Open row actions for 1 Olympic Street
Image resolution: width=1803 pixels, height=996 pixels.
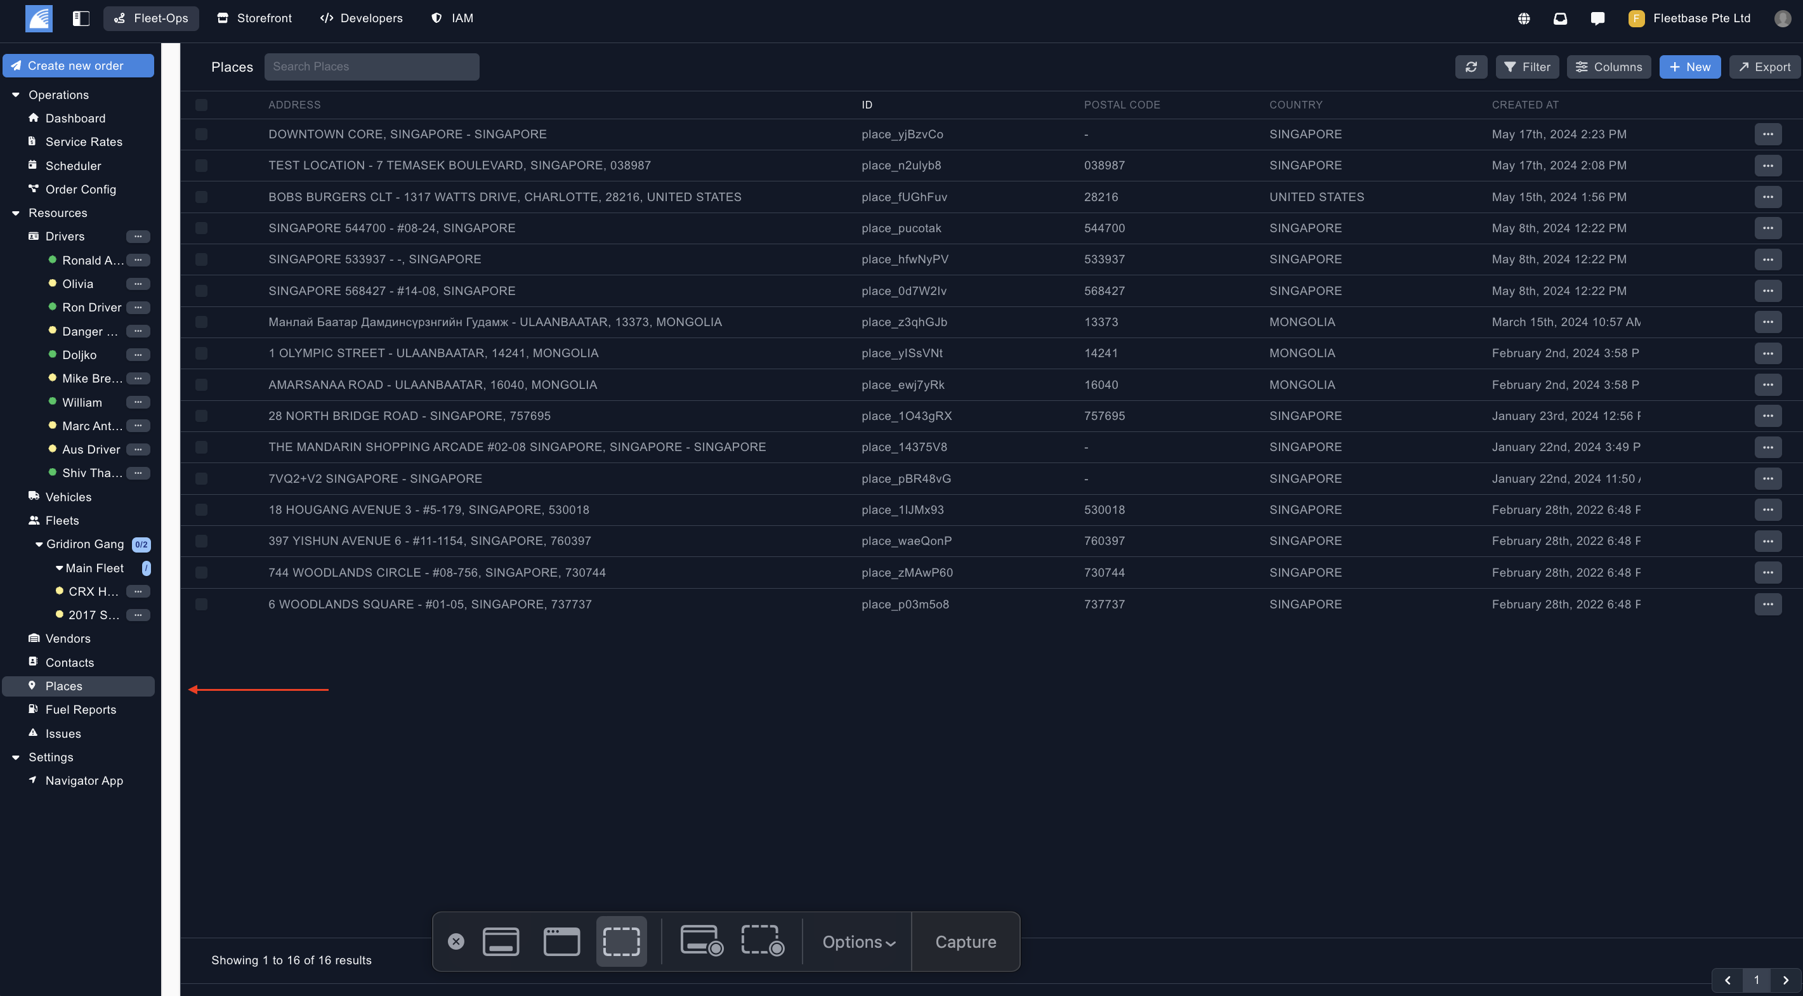[1767, 353]
